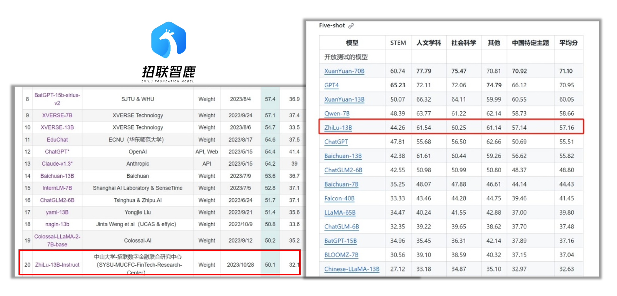The height and width of the screenshot is (296, 617).
Task: Open the XuanYuan-70B model link
Action: (344, 71)
